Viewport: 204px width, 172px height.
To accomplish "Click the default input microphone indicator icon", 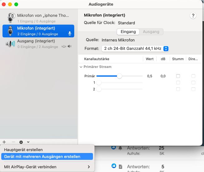I will [x=70, y=34].
